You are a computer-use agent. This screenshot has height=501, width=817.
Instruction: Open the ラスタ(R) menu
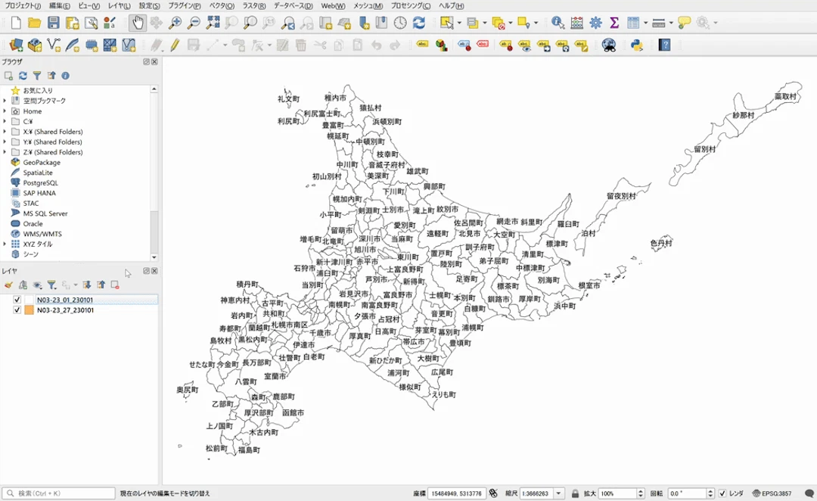(x=254, y=6)
